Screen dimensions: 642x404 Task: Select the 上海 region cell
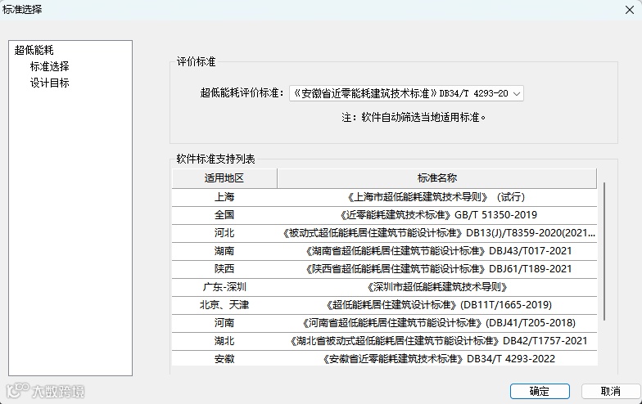[224, 197]
